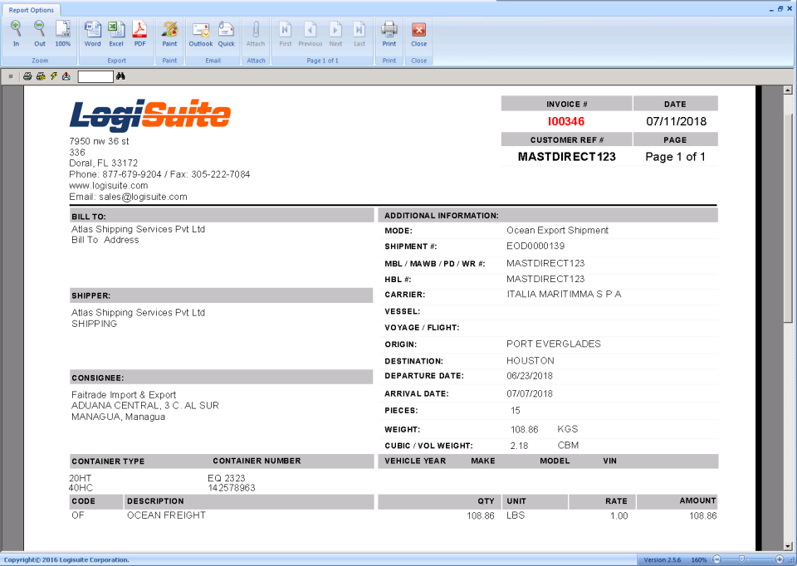The height and width of the screenshot is (566, 797).
Task: Open search using the binoculars icon
Action: pos(120,76)
